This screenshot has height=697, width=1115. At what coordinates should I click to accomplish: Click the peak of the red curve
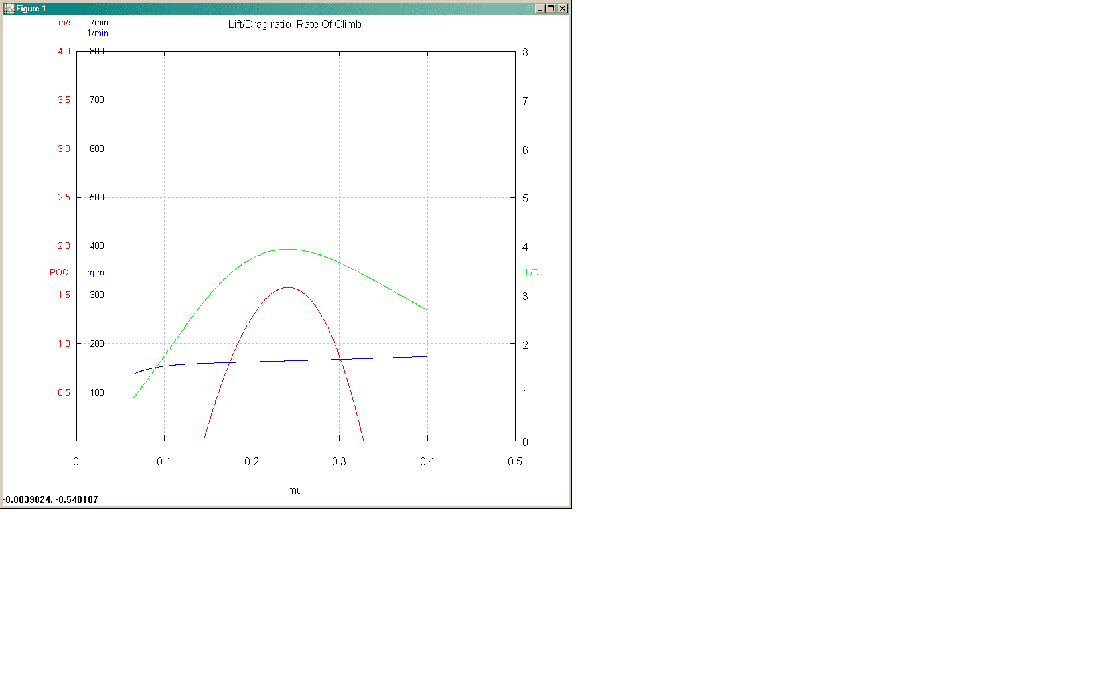288,287
